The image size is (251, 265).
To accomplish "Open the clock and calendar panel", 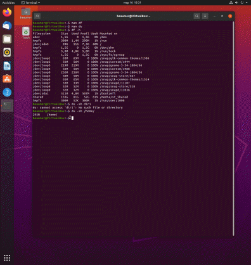I will click(132, 3).
